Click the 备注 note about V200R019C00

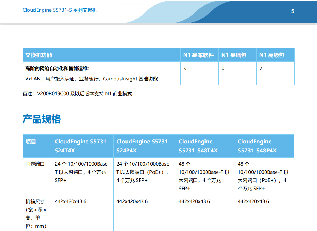(77, 94)
